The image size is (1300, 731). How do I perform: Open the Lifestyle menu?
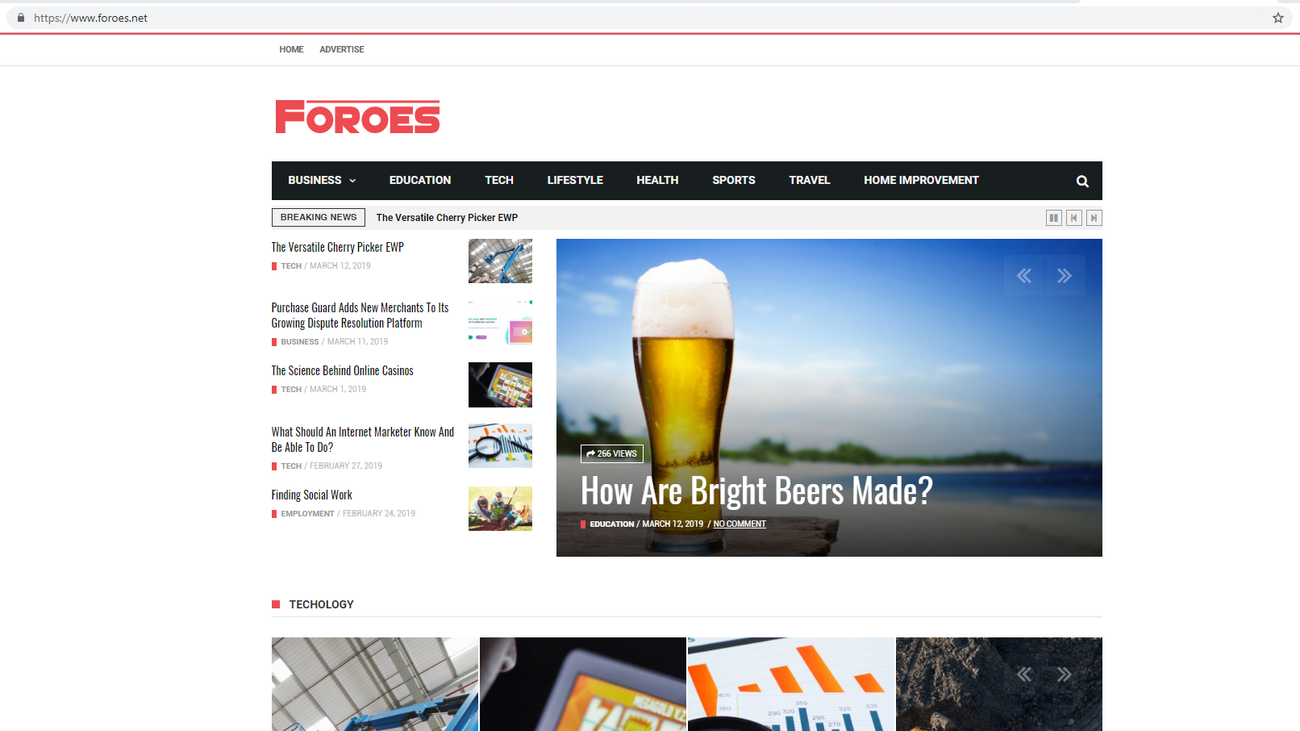[x=575, y=181]
